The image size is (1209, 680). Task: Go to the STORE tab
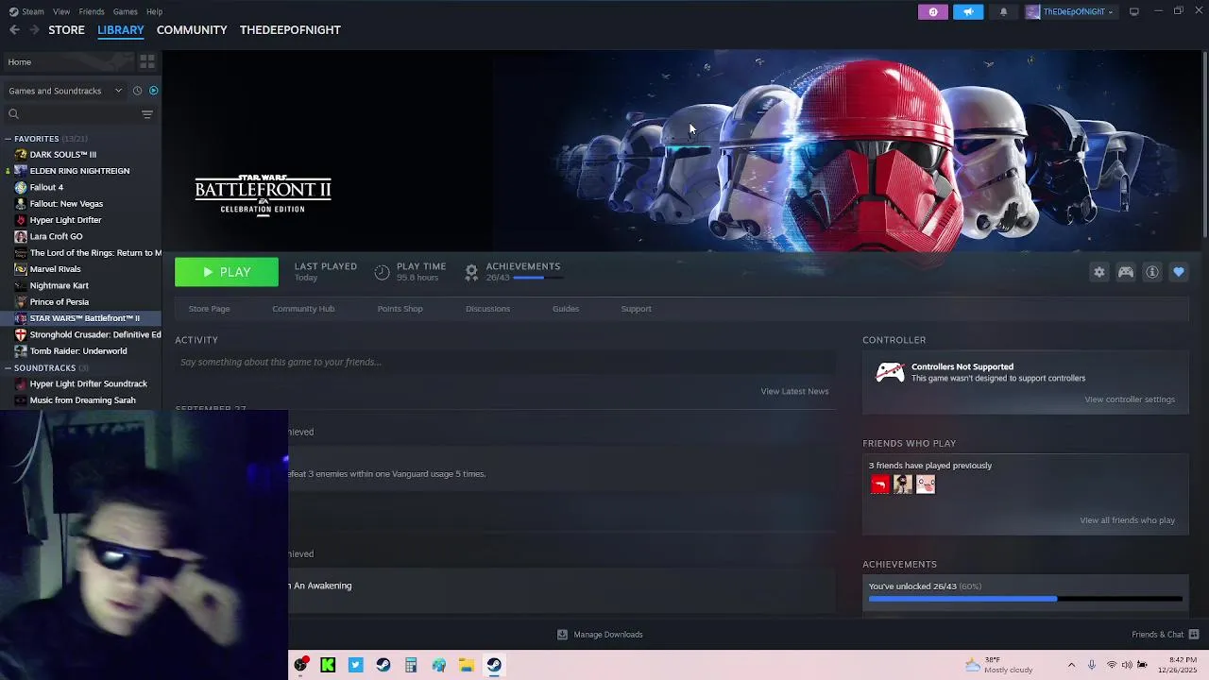pos(66,29)
